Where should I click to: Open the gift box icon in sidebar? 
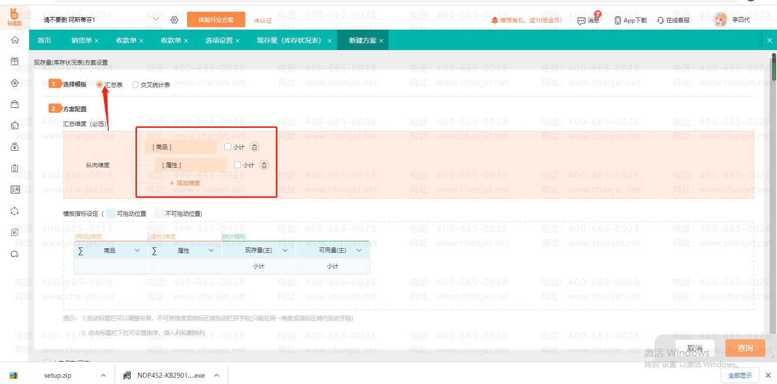[15, 61]
